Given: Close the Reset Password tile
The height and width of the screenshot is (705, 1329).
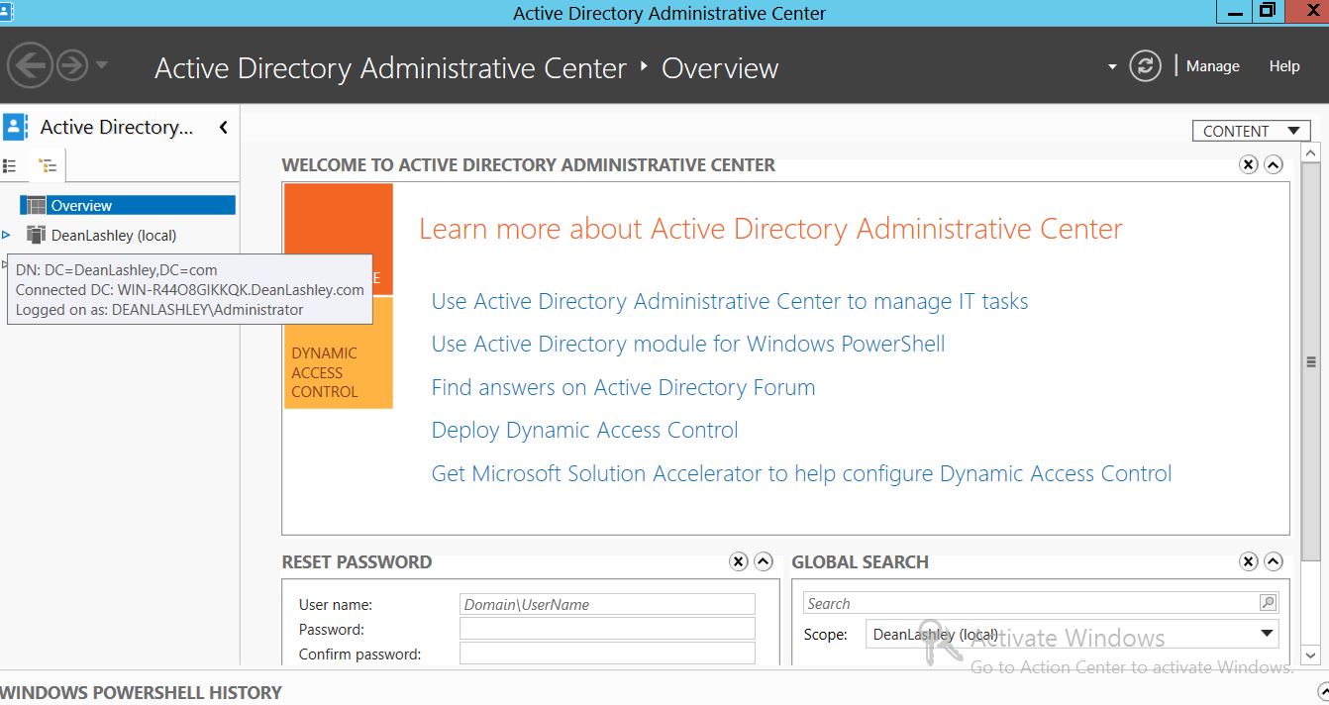Looking at the screenshot, I should pos(738,561).
